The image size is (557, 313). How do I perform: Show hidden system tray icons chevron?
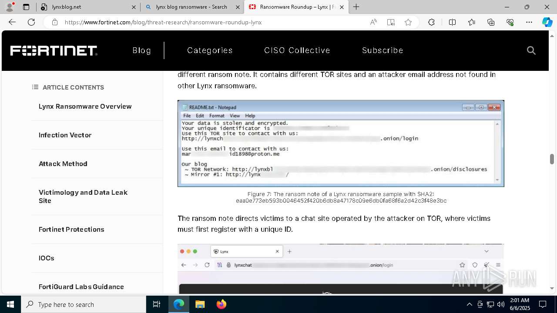pos(469,304)
